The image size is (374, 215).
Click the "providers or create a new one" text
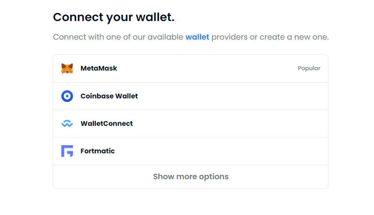point(270,37)
